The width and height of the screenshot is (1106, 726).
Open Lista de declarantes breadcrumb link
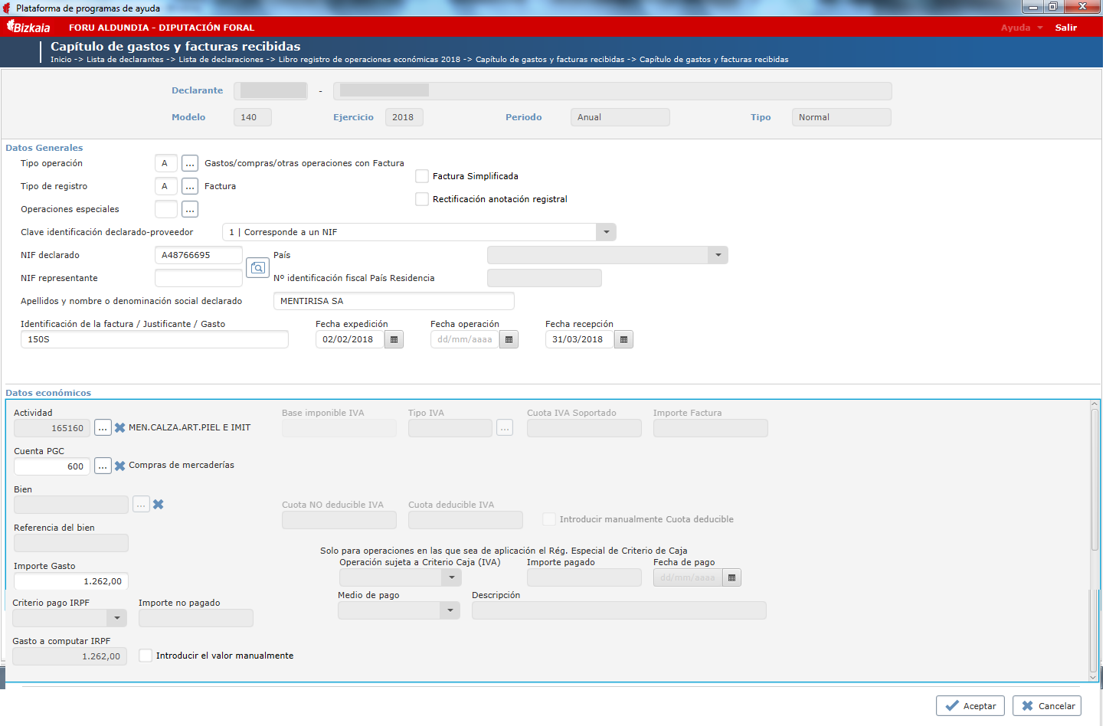tap(125, 60)
